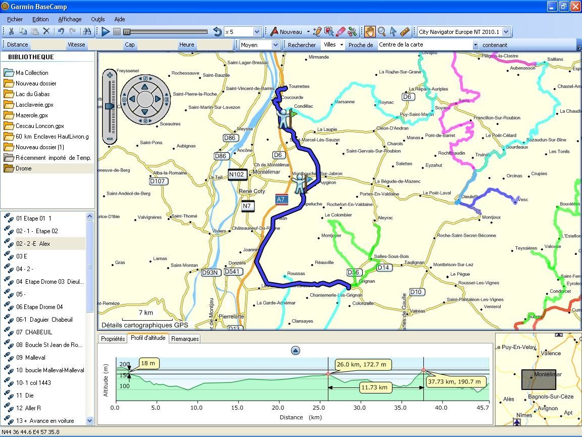Select track 09 Malleval
Screen dimensions: 582x437
click(x=31, y=358)
